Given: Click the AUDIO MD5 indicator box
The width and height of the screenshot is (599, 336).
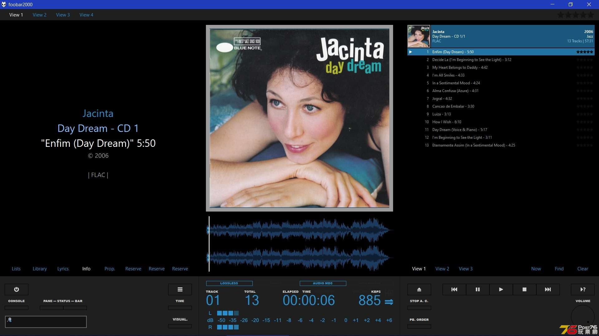Looking at the screenshot, I should [x=323, y=283].
